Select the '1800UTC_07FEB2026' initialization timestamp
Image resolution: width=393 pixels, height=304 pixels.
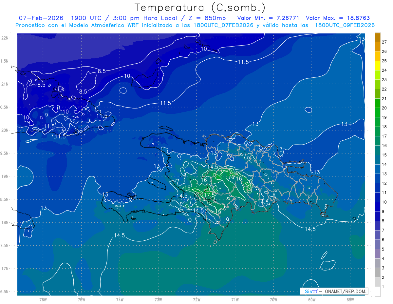pyautogui.click(x=223, y=25)
